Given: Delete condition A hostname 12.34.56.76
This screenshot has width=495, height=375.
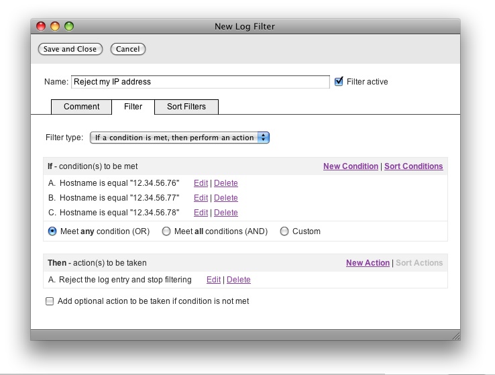Looking at the screenshot, I should tap(226, 183).
